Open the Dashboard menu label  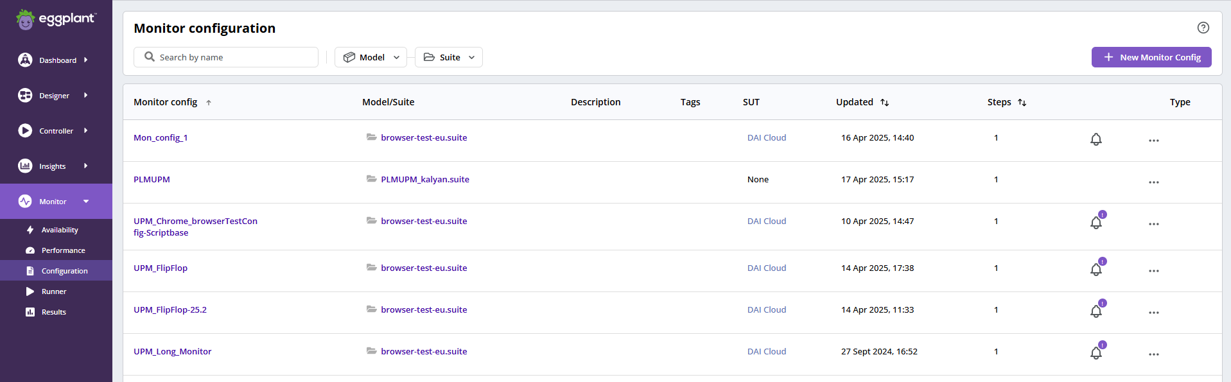point(58,60)
